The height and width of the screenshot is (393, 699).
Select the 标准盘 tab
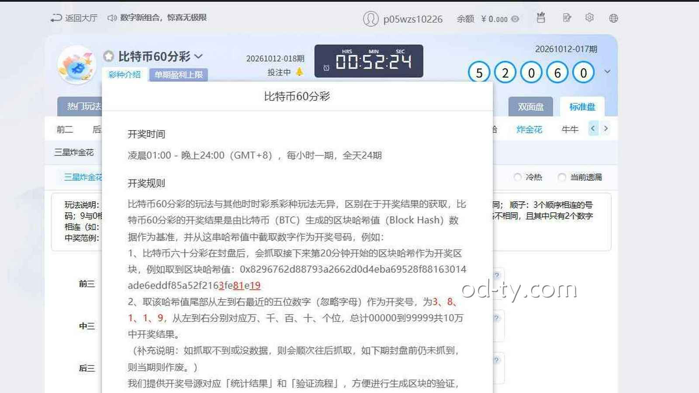pos(582,107)
